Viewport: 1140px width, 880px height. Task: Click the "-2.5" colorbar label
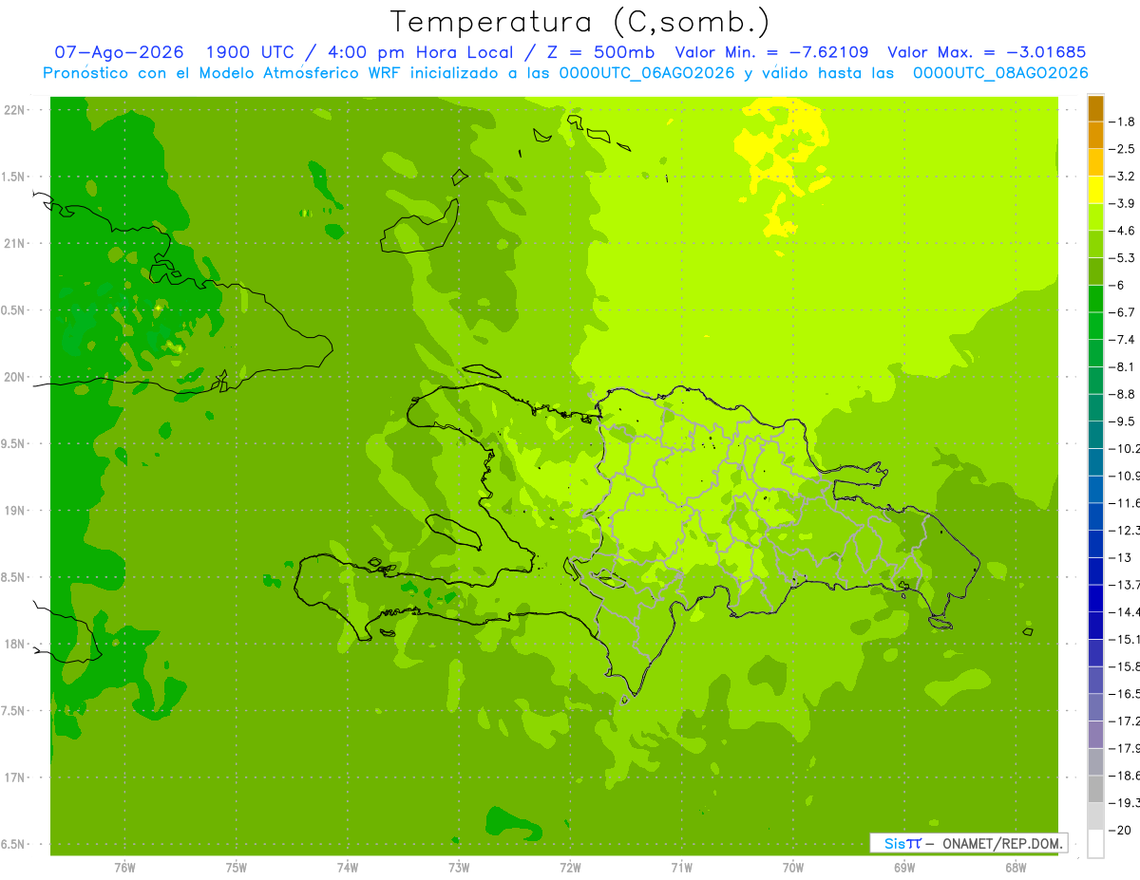[1124, 149]
